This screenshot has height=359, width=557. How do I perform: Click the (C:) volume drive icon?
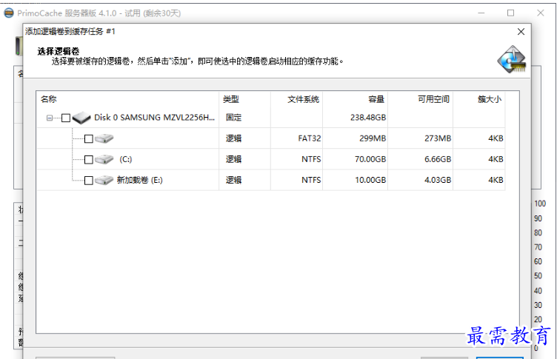click(x=104, y=159)
